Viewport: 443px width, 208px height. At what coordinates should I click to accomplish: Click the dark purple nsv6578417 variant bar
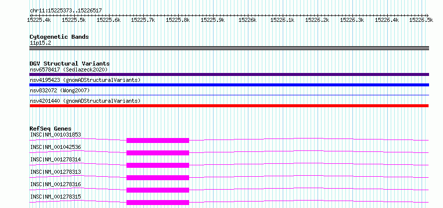coord(229,74)
